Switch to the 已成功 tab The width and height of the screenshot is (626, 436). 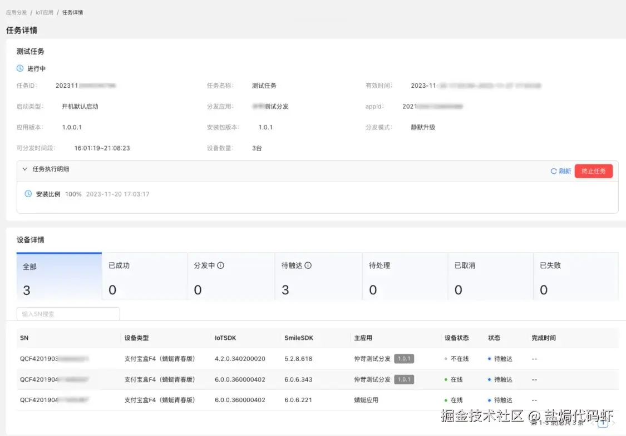pyautogui.click(x=145, y=276)
